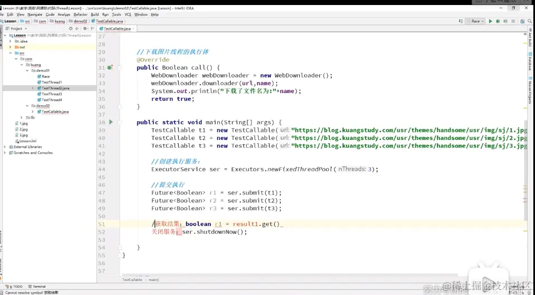Collapse the demo02 package
The width and height of the screenshot is (535, 295).
27,106
